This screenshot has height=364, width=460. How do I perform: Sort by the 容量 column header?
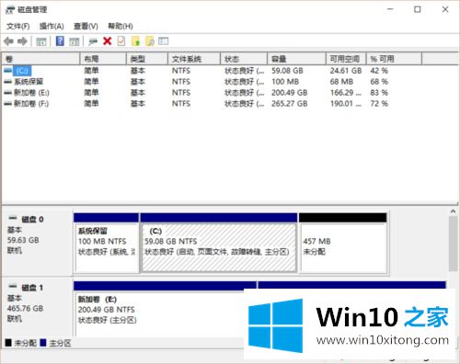[x=296, y=59]
